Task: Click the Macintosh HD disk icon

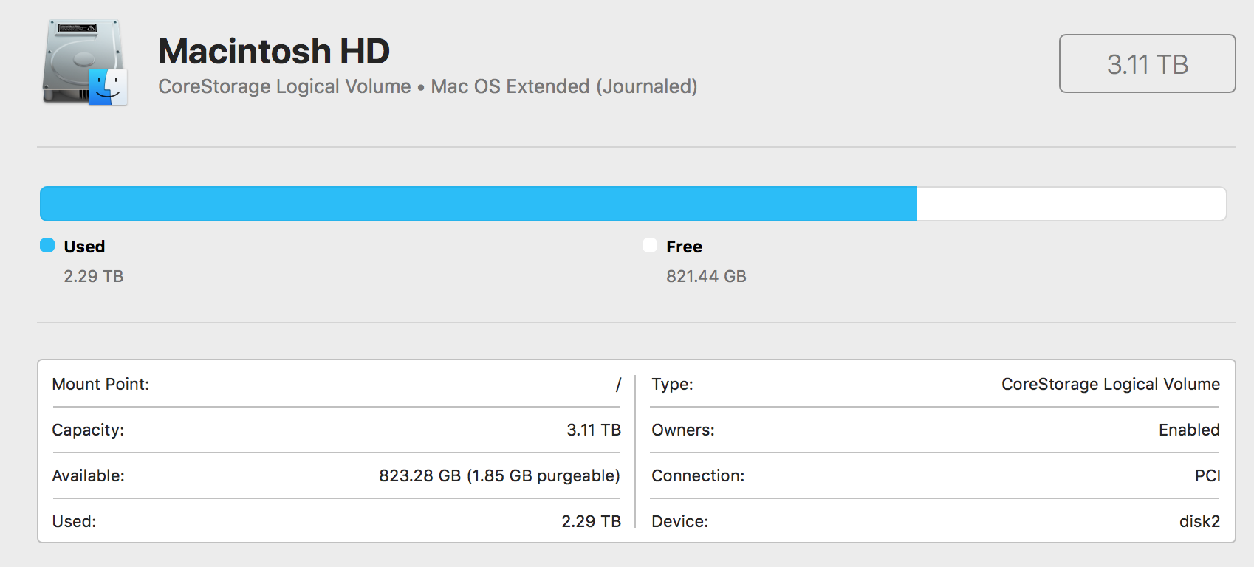Action: click(85, 62)
